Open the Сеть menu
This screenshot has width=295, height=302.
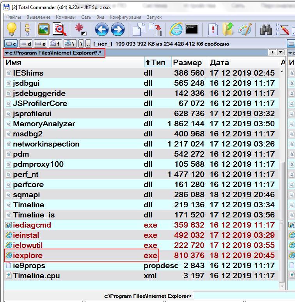pos(86,17)
